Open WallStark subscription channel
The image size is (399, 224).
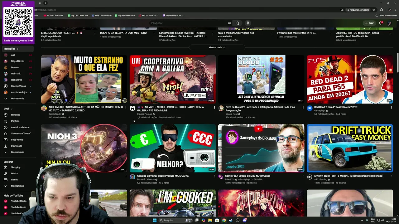coord(17,73)
